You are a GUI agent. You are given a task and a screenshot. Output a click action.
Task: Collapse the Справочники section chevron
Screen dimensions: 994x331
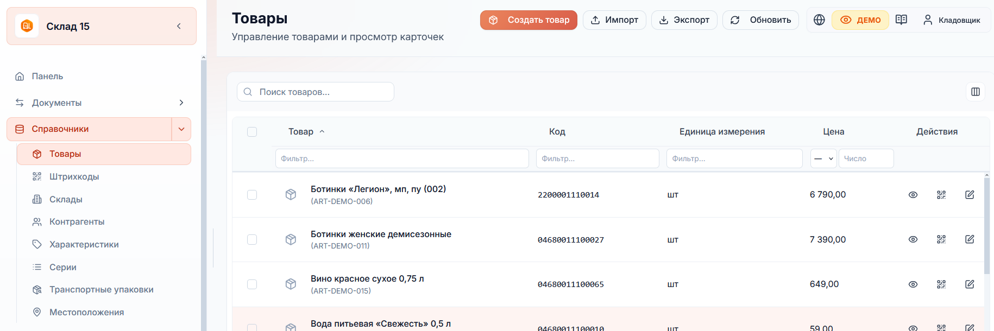click(181, 129)
